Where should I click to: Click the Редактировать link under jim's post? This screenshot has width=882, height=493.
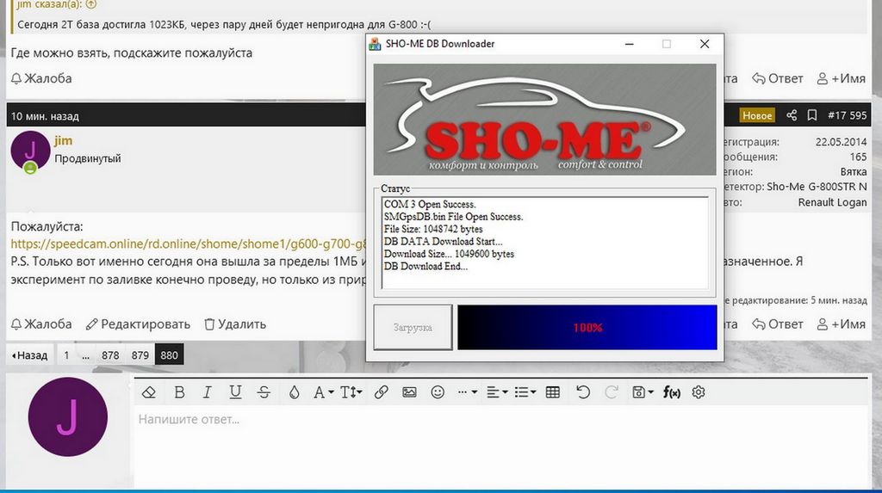pyautogui.click(x=138, y=324)
